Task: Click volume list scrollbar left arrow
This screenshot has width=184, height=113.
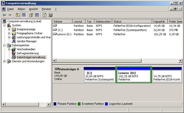Action: click(54, 61)
